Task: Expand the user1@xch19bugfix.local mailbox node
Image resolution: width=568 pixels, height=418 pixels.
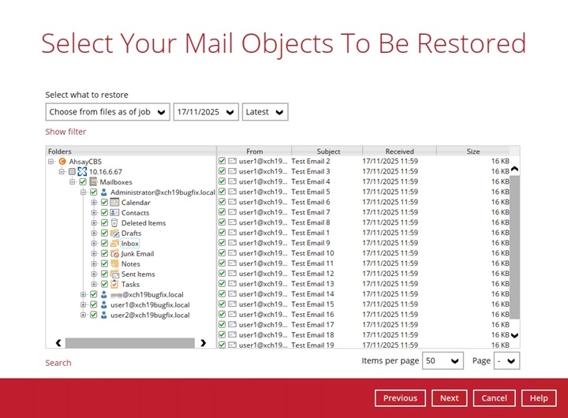Action: 83,304
